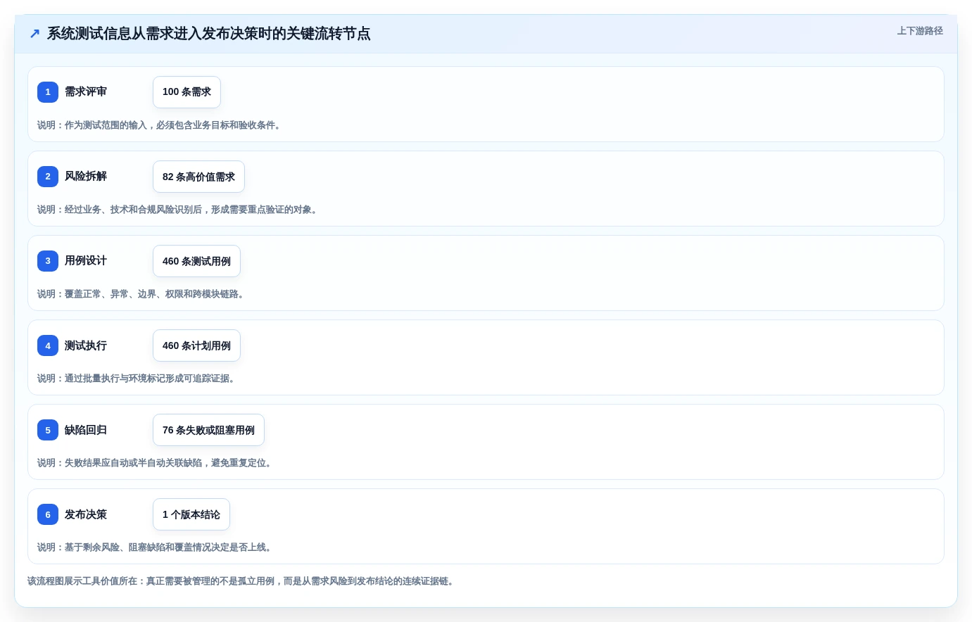
Task: Click step number badge 6
Action: click(48, 514)
